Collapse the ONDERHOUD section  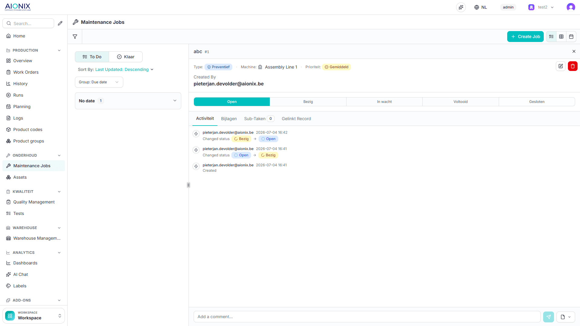tap(59, 155)
